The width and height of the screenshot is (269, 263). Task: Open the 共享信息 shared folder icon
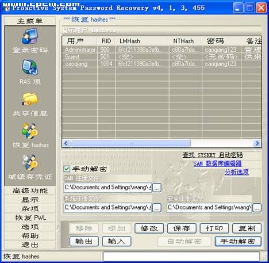[30, 99]
